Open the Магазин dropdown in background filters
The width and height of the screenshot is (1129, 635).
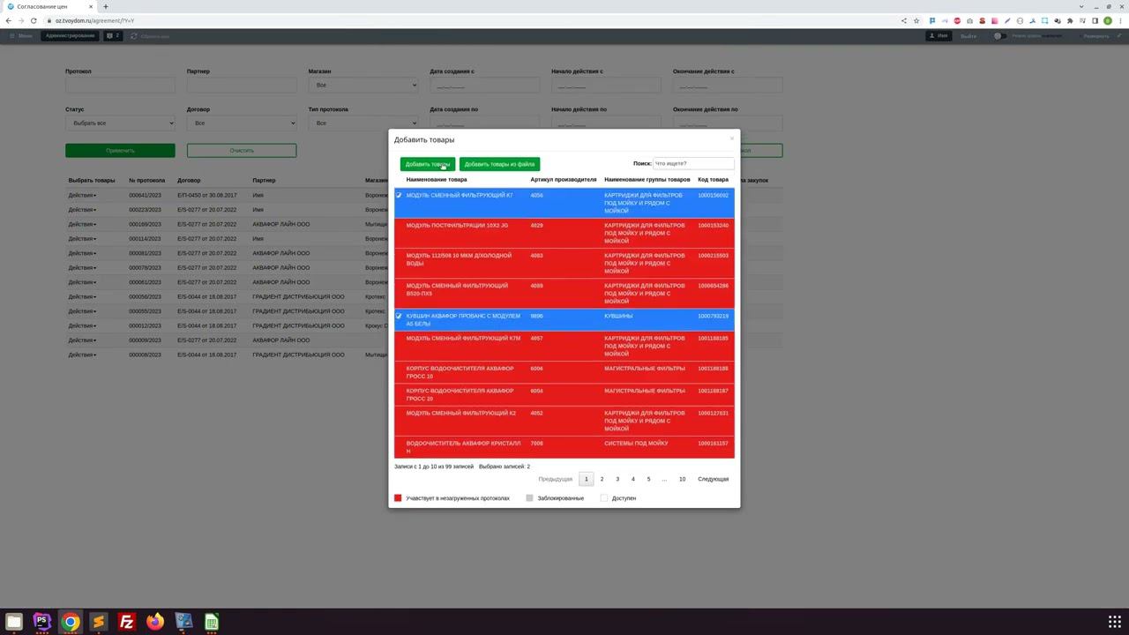(x=363, y=86)
